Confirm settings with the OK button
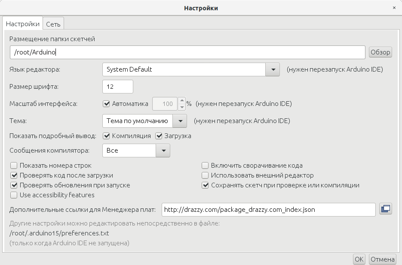Screen dimensions: 402x265 click(359, 259)
